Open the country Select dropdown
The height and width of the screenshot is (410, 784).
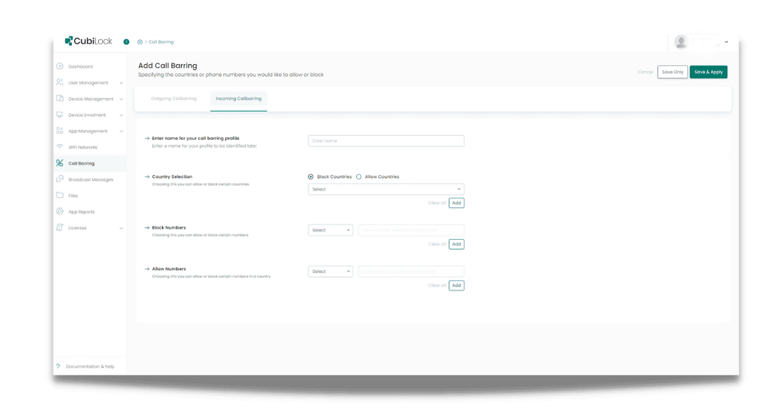pyautogui.click(x=386, y=189)
